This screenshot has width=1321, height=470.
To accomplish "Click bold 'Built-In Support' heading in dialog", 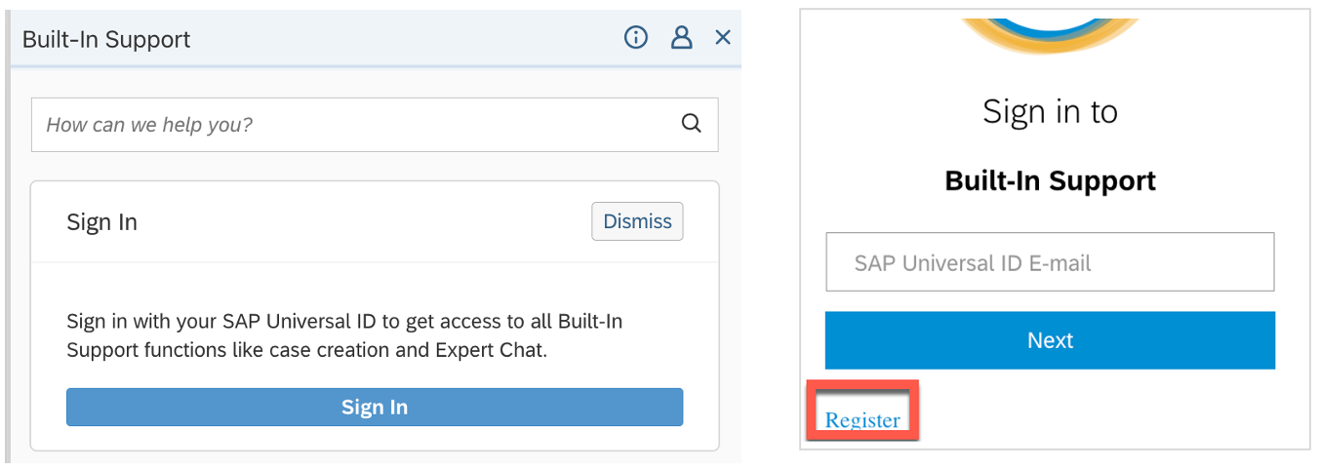I will click(x=1050, y=181).
